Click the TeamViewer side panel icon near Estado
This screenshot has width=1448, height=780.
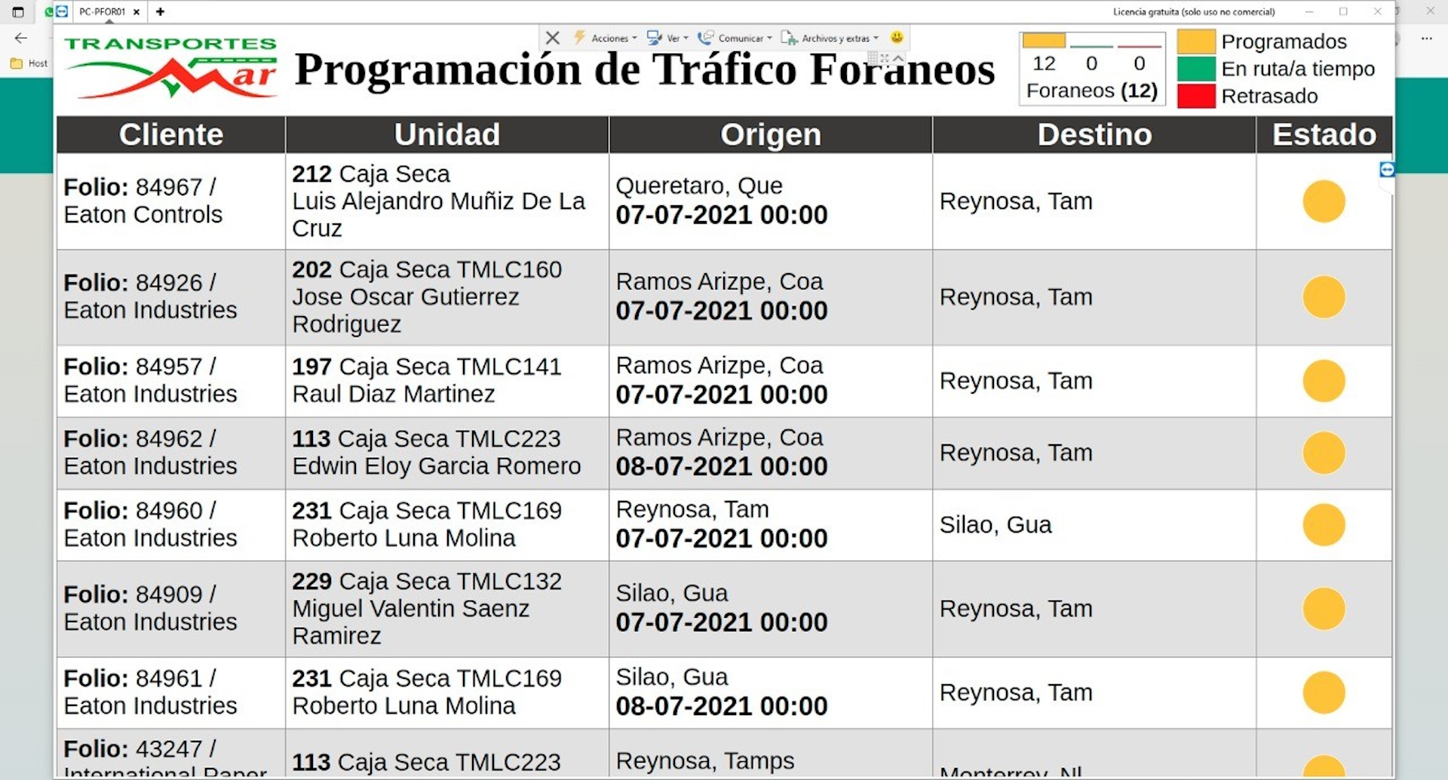coord(1387,170)
